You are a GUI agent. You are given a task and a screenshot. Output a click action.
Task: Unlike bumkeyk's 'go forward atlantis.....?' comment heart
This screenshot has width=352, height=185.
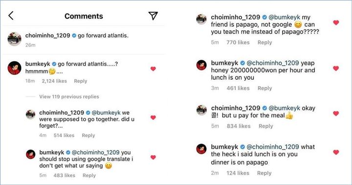[153, 69]
